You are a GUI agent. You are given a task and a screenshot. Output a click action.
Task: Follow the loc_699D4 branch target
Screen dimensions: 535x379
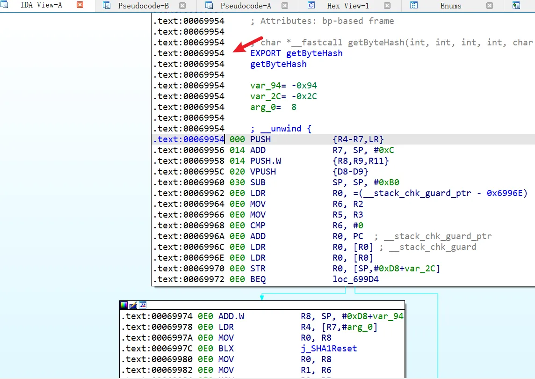[355, 279]
